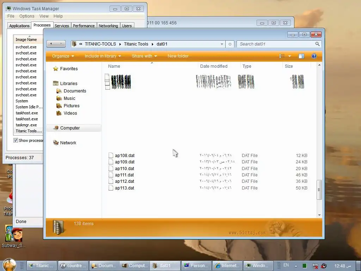Click the TITANIC-TOOLS breadcrumb segment
Screen dimensions: 361x271
100,44
